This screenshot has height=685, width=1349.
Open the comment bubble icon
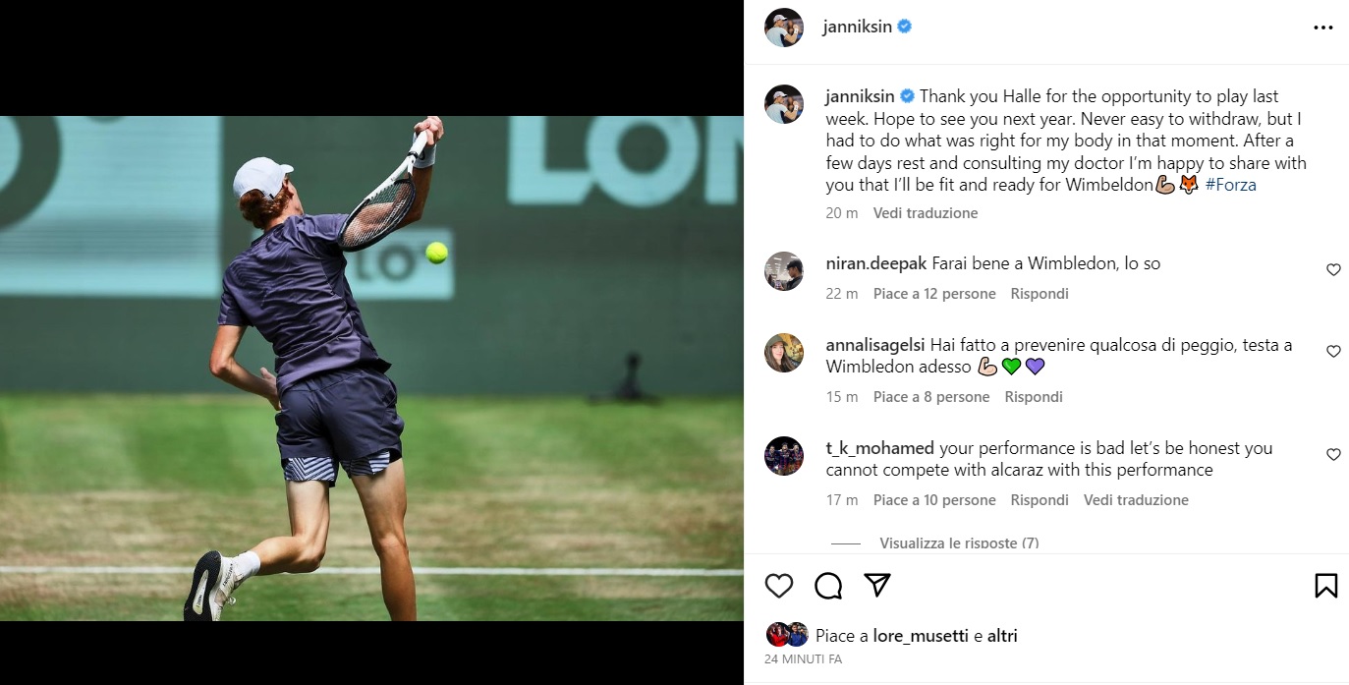pos(828,586)
